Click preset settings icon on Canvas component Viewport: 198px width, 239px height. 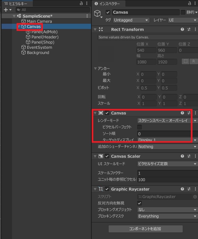coord(189,113)
